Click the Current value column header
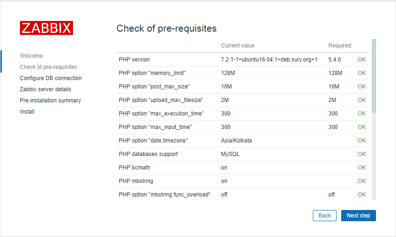 [x=238, y=46]
